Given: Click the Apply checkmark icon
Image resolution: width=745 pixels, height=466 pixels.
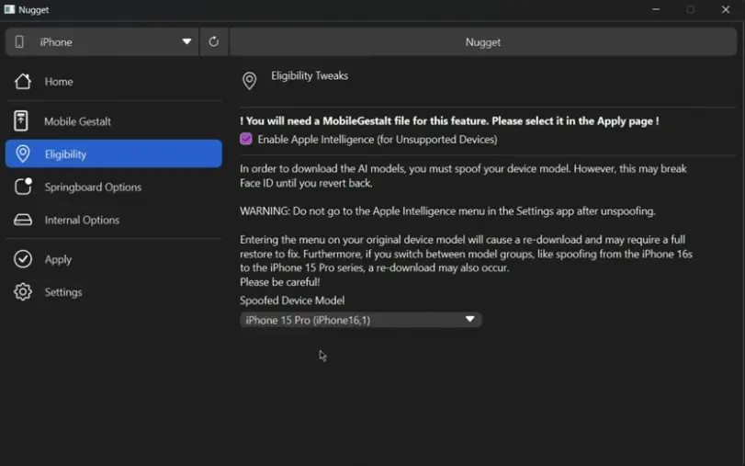Looking at the screenshot, I should click(x=23, y=259).
